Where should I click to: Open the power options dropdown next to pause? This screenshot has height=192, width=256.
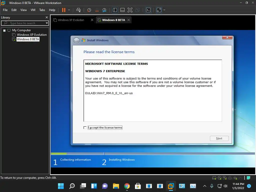69,10
